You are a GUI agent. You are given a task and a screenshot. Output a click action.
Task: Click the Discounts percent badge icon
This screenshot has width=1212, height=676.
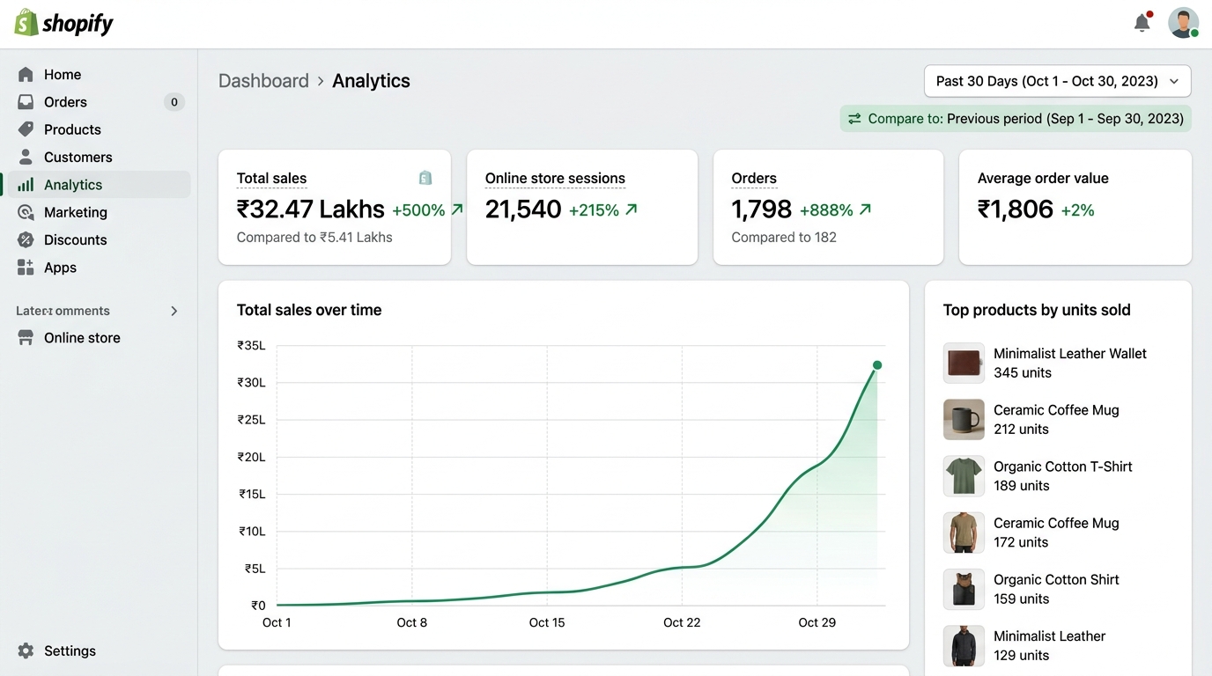(x=26, y=239)
